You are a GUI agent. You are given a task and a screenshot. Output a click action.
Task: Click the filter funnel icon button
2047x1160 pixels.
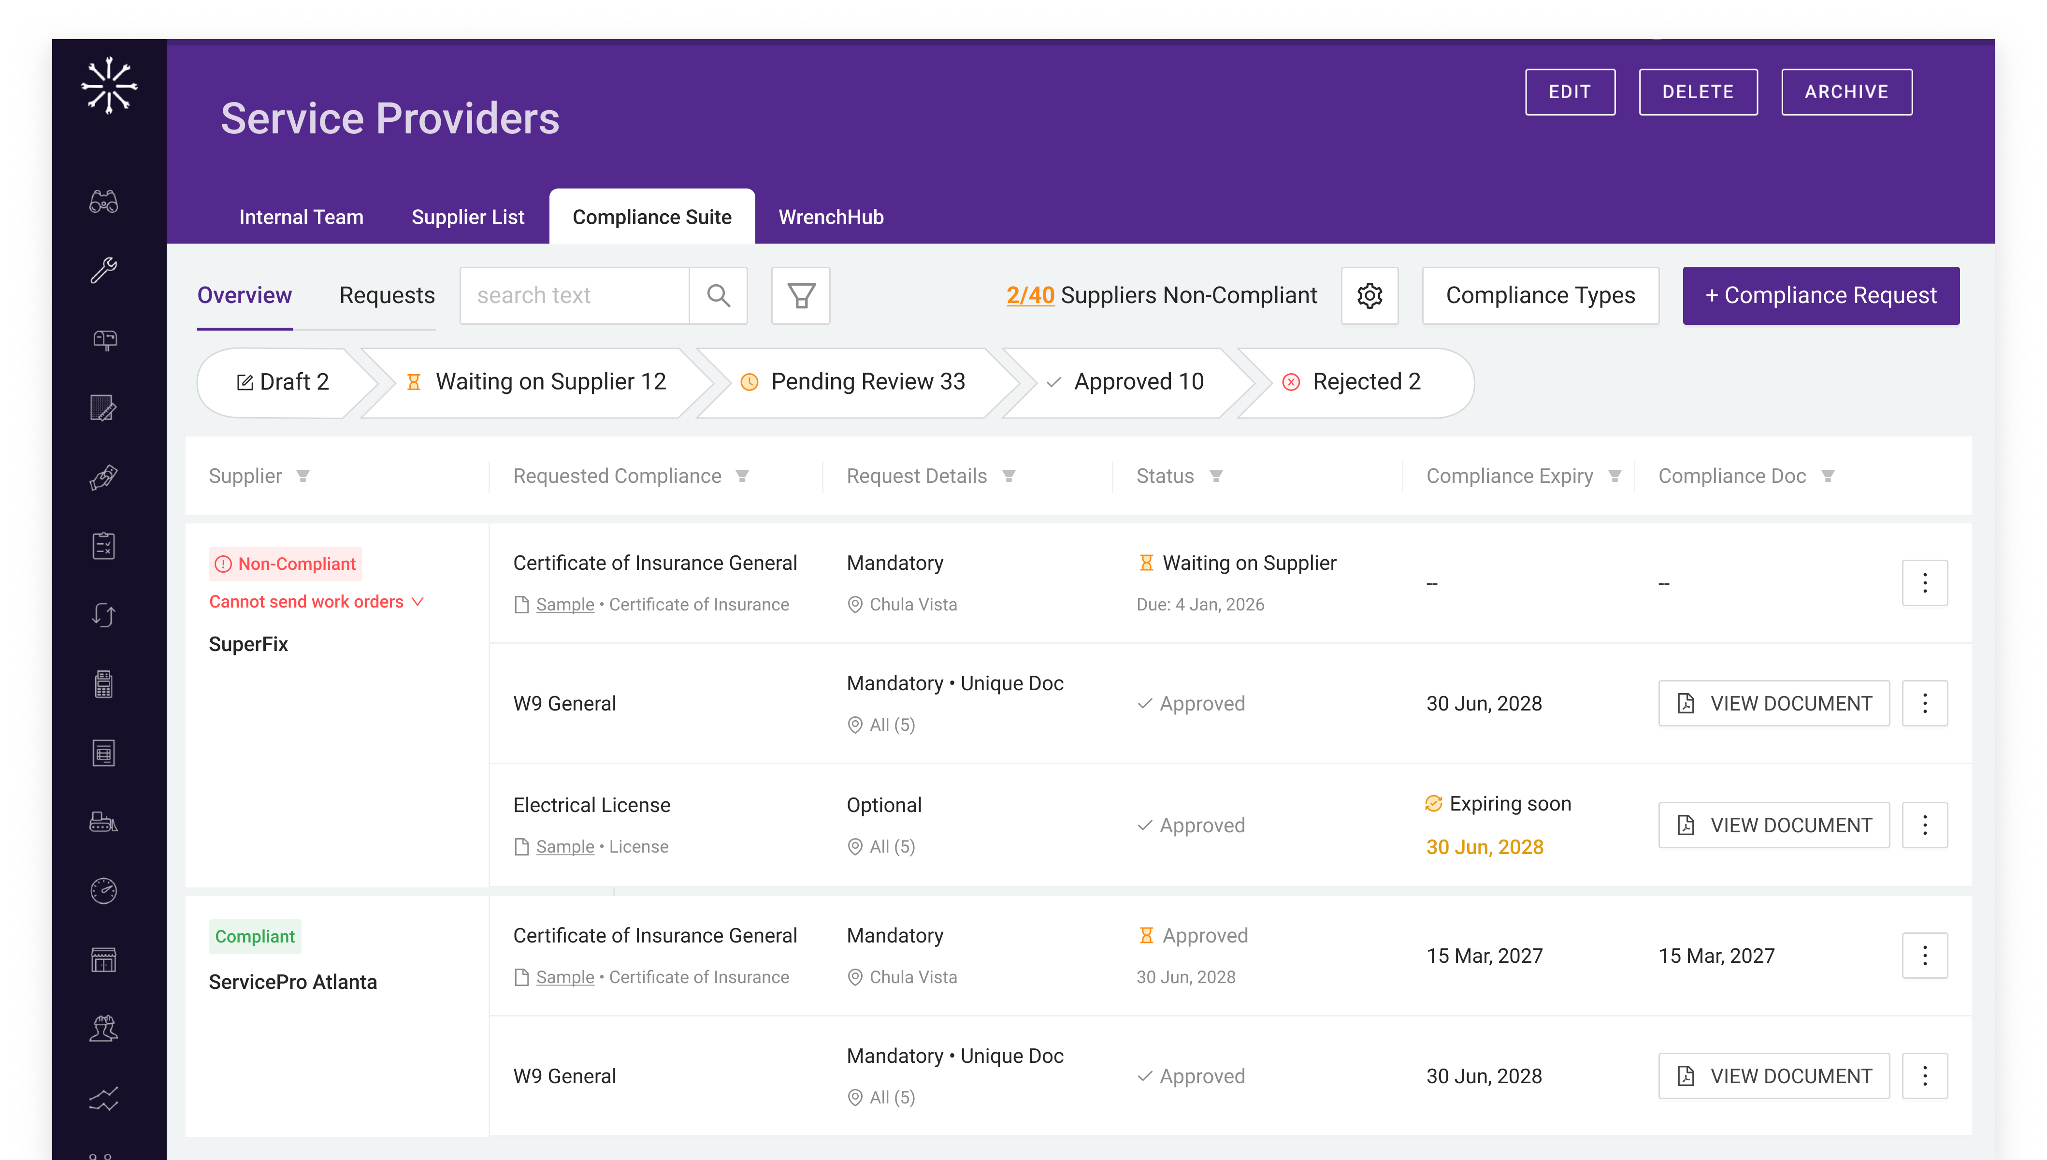(x=800, y=296)
